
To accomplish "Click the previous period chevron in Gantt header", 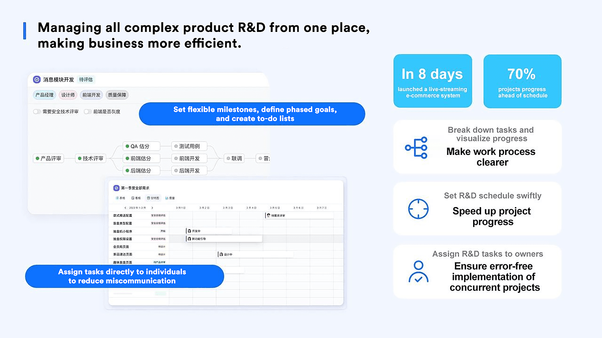I will [125, 207].
